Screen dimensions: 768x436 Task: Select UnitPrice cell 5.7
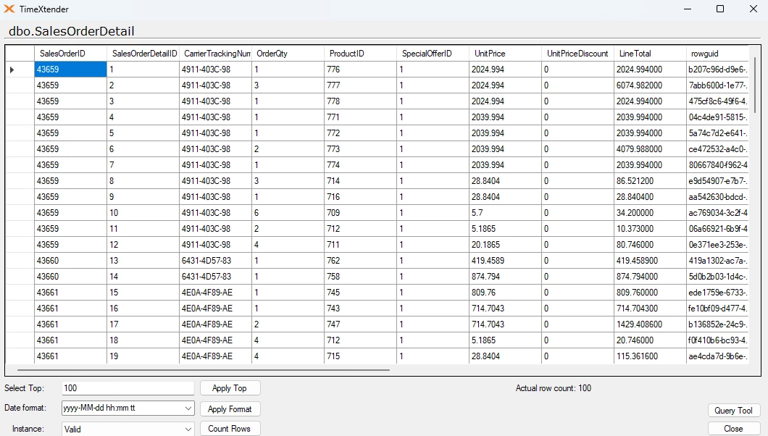tap(506, 213)
